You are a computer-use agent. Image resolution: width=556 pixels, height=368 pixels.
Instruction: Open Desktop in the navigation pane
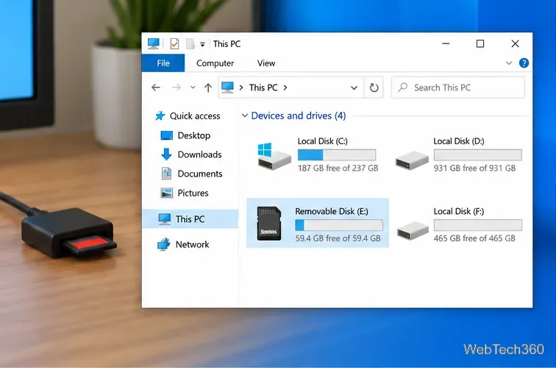coord(193,135)
